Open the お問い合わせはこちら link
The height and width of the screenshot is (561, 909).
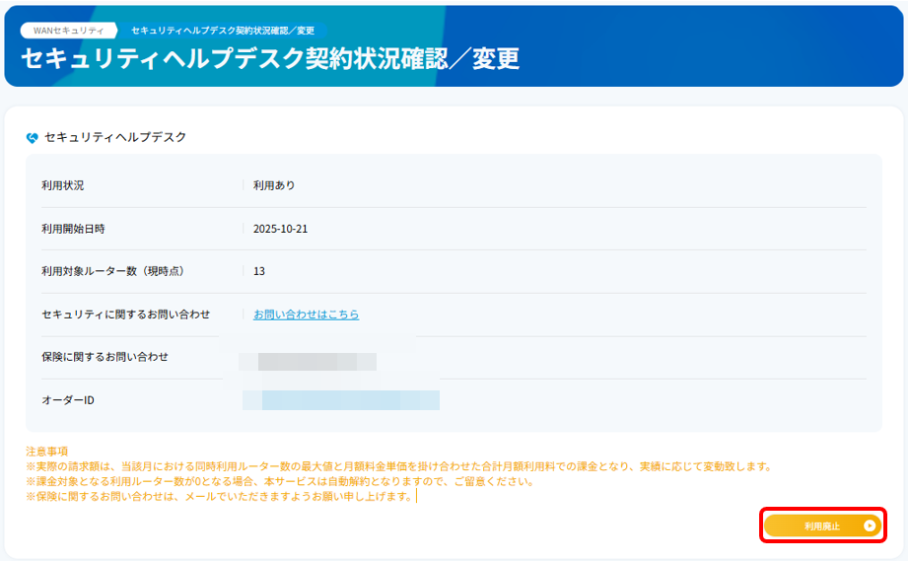[x=306, y=315]
